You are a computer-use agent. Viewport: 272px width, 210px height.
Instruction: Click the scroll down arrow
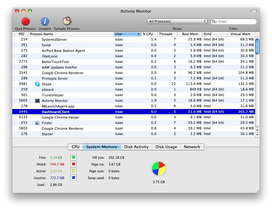click(x=257, y=135)
